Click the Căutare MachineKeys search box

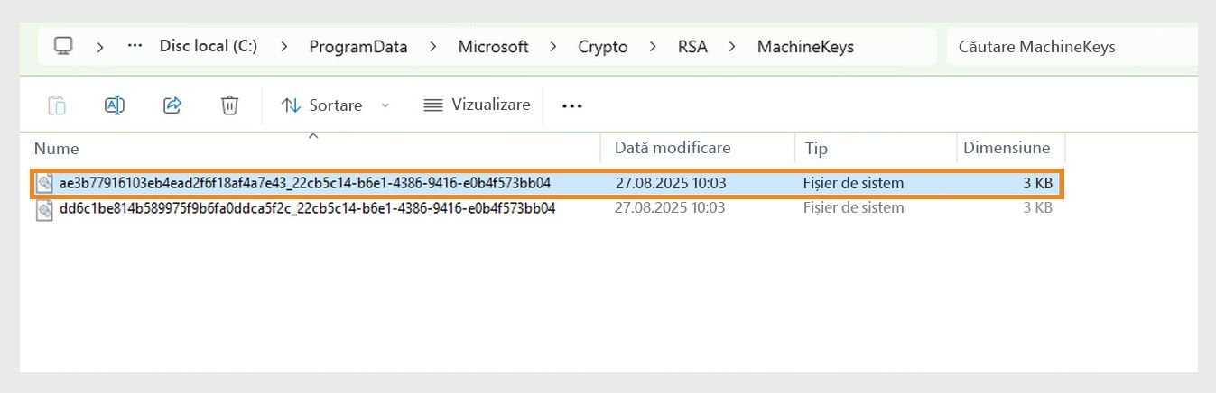1071,47
